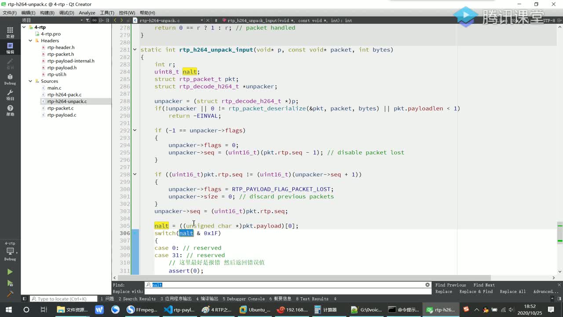Close rtp-h264-unpack.c document
Viewport: 563px width, 317px height.
click(x=208, y=20)
